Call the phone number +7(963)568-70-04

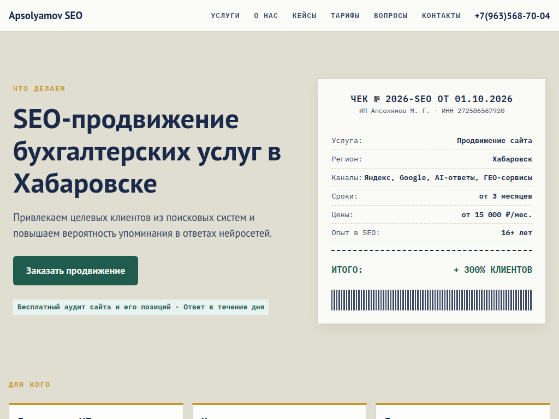tap(512, 16)
